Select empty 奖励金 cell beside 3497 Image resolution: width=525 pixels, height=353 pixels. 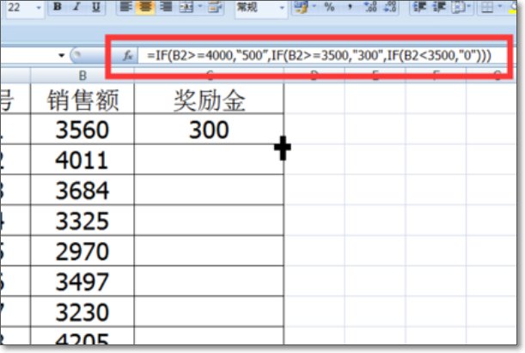pos(209,282)
